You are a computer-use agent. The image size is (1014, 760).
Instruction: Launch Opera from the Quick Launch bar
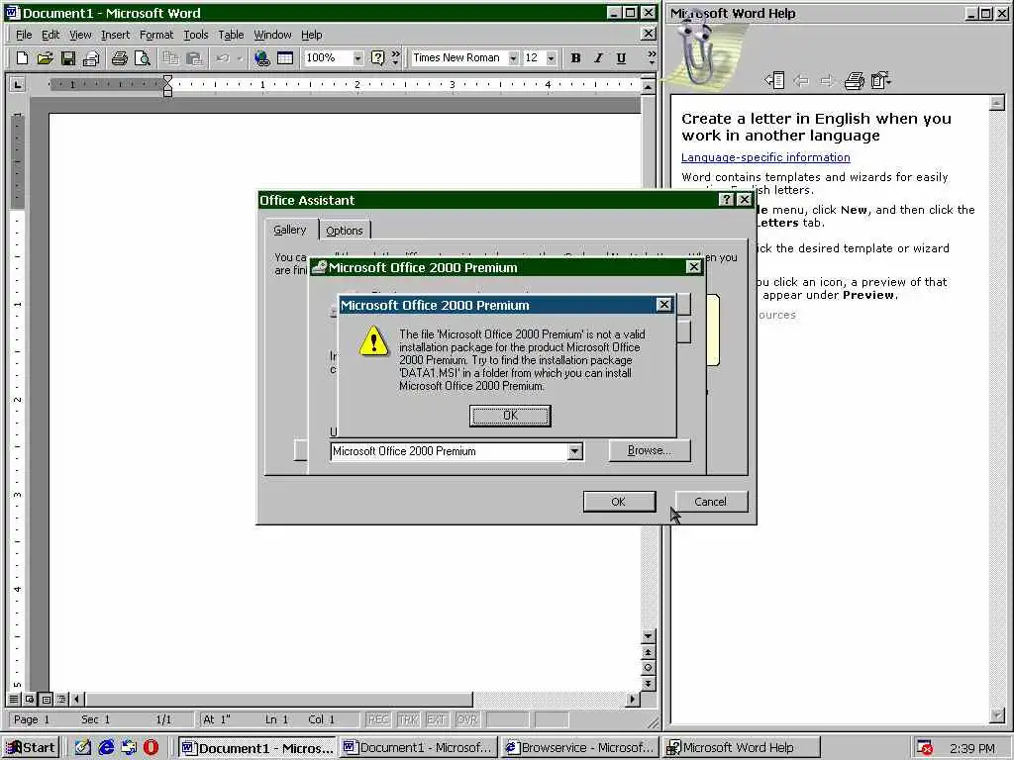151,748
